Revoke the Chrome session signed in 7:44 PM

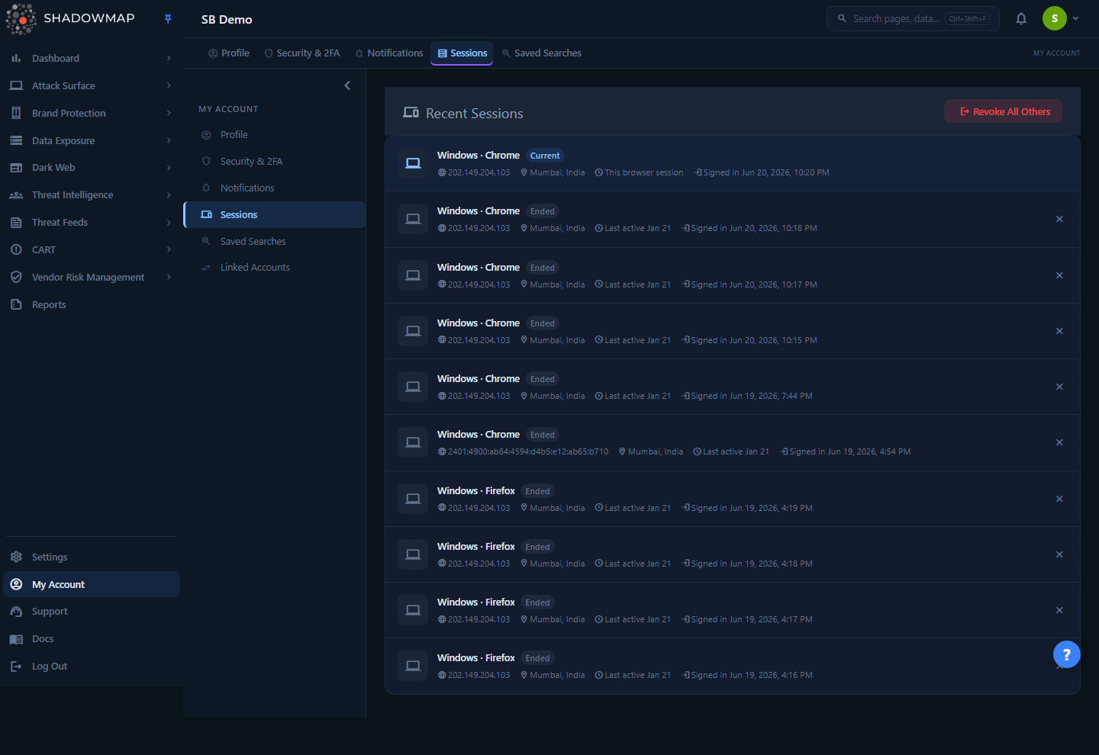[x=1059, y=387]
